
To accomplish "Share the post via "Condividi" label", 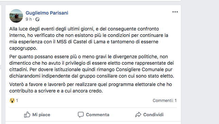I will coord(153,115).
